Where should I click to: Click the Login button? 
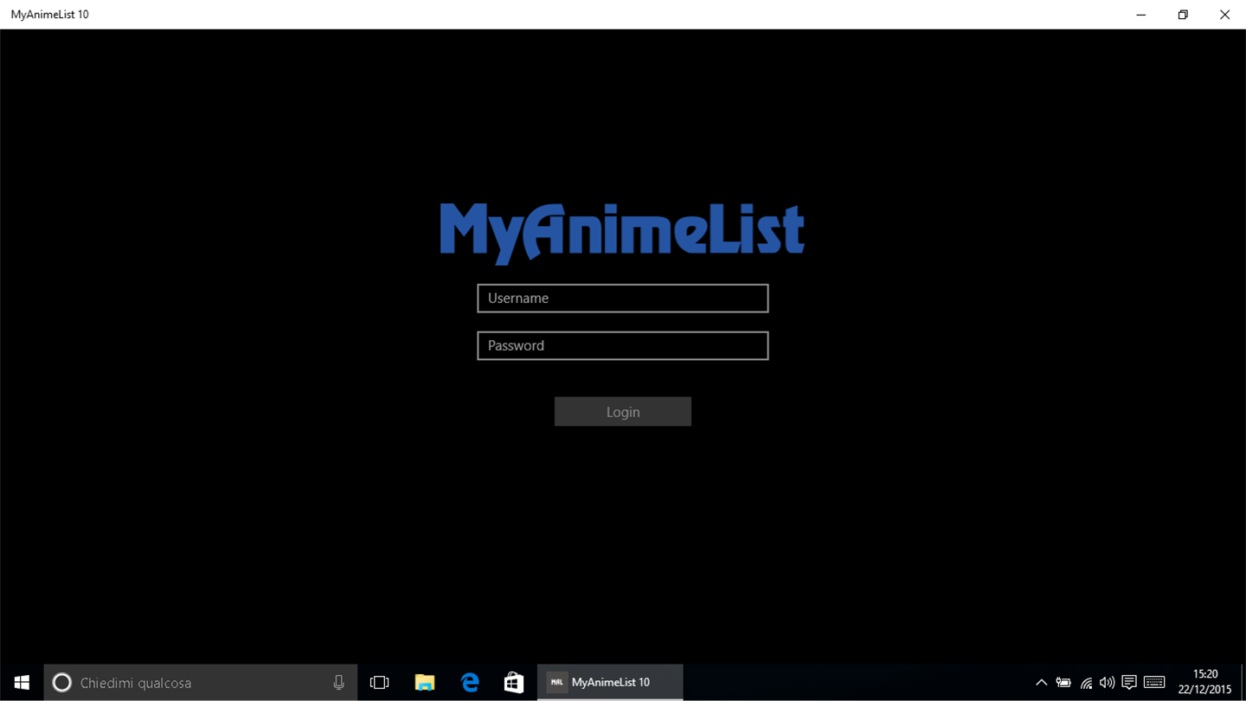pyautogui.click(x=622, y=412)
